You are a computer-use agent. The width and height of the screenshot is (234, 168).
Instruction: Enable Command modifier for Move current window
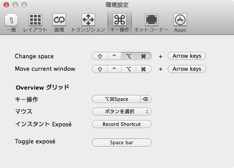coord(143,69)
